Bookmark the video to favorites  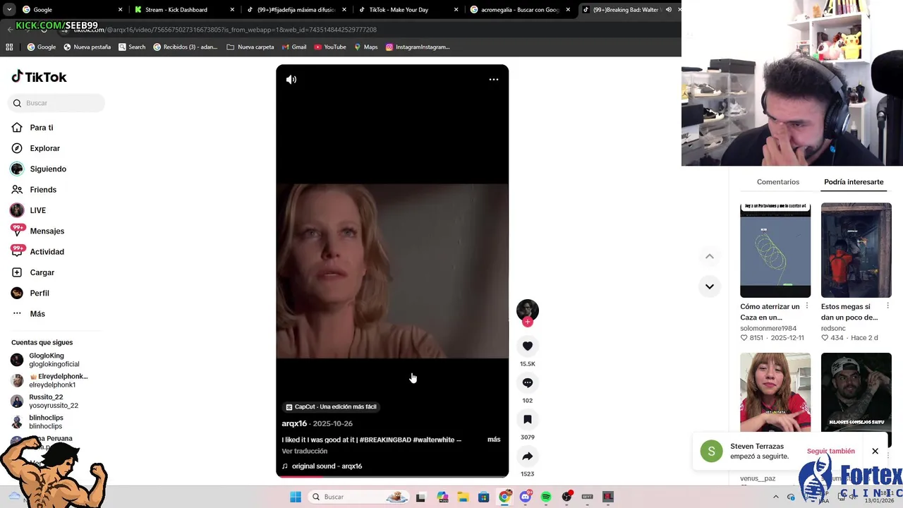[x=528, y=419]
